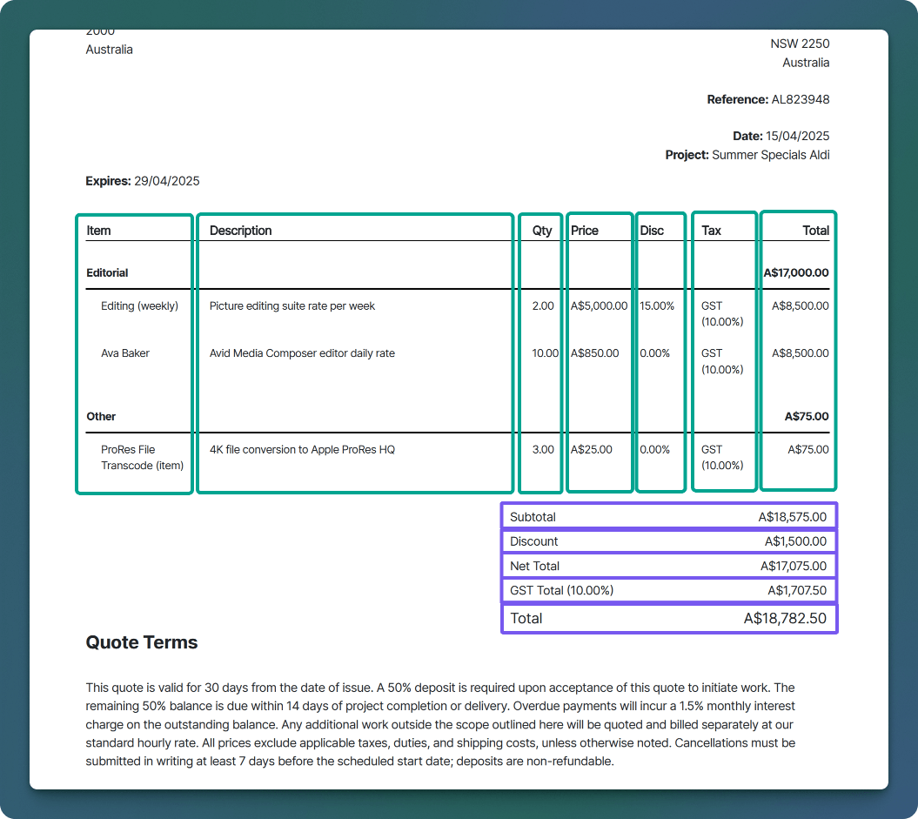Select the Editorial section heading
Screen dimensions: 918x819
pos(107,272)
